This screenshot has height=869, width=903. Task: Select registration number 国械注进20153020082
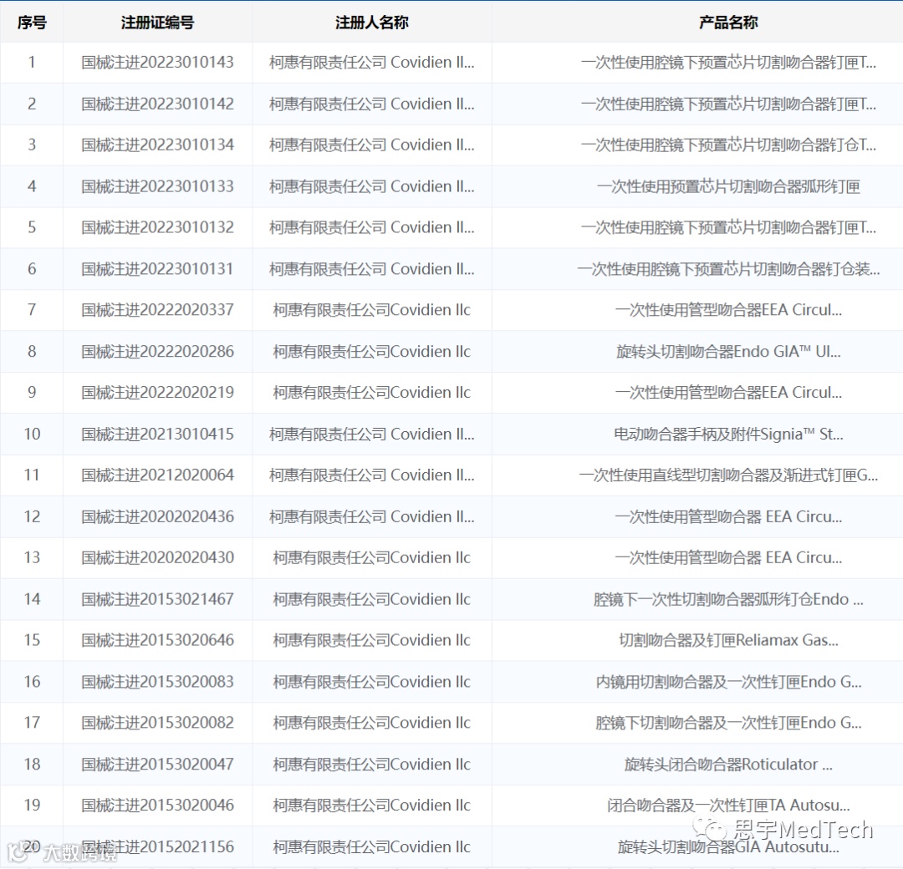[157, 722]
